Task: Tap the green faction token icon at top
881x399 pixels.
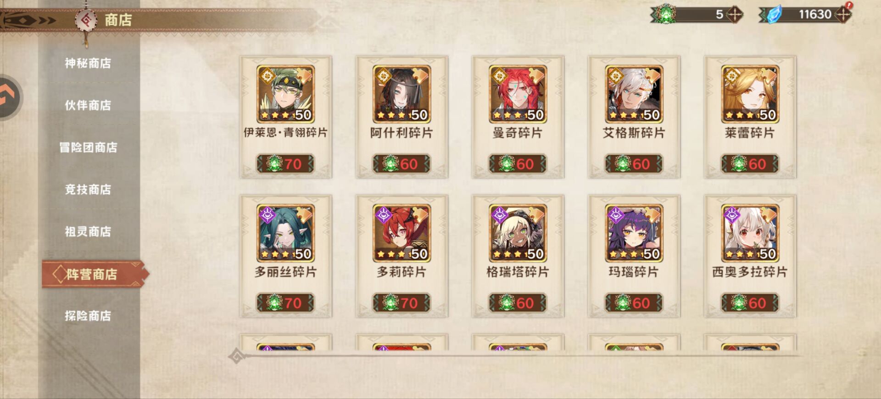Action: pos(666,14)
